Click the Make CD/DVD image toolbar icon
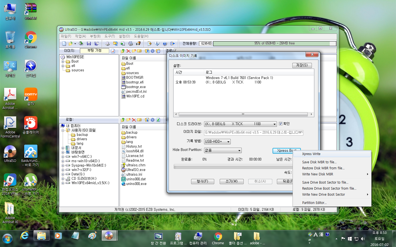This screenshot has height=247, width=396. 108,43
